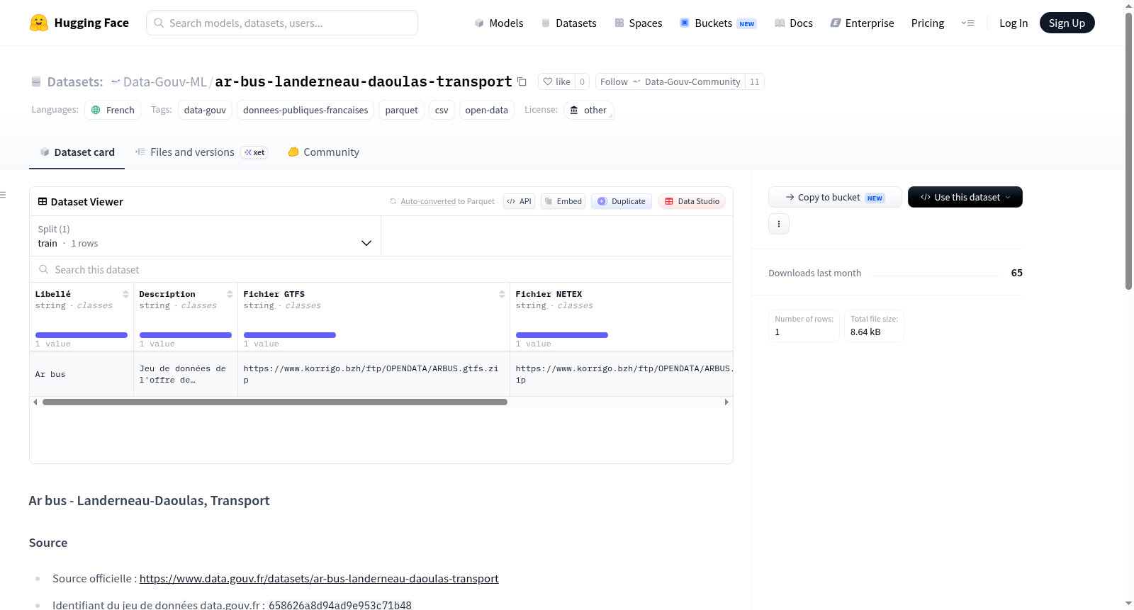Open the Files and versions tab
This screenshot has width=1134, height=610.
tap(201, 152)
